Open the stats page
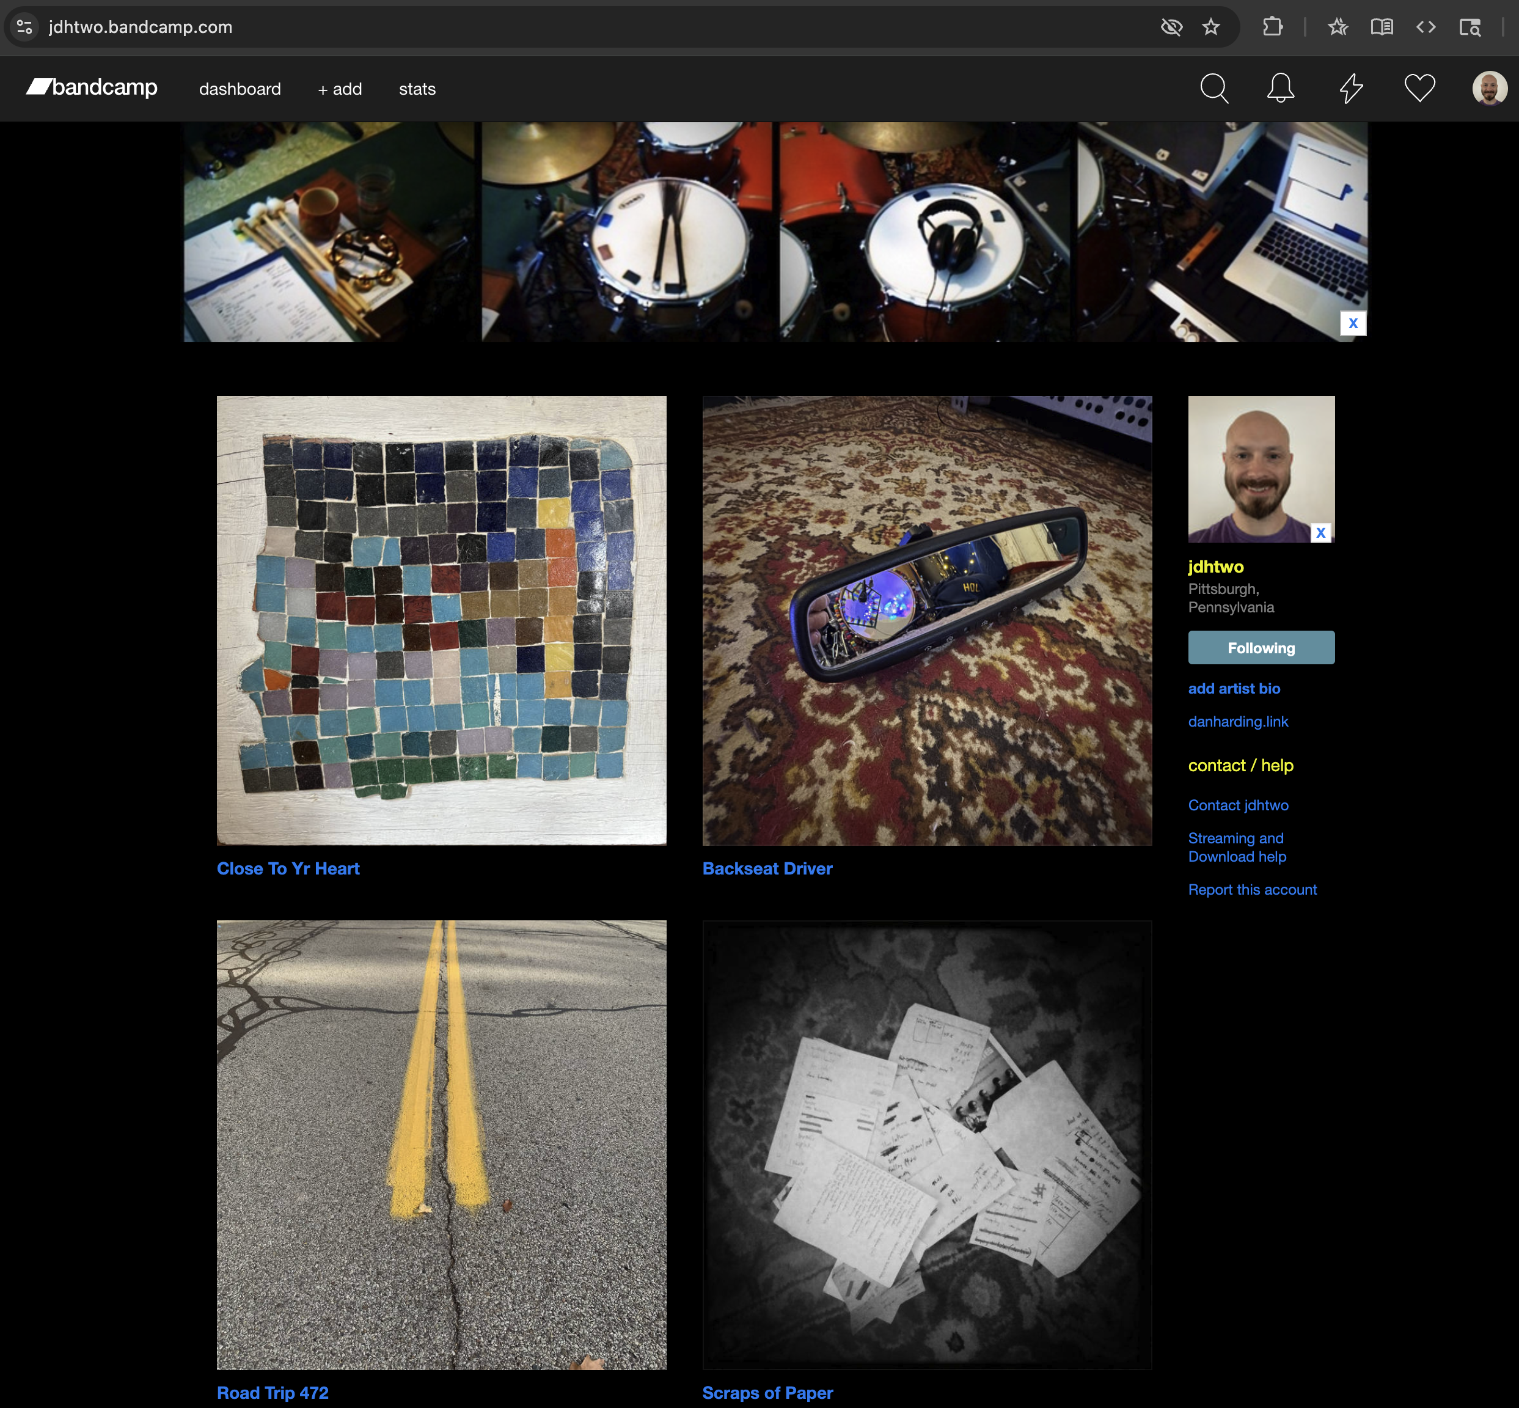The height and width of the screenshot is (1408, 1519). pyautogui.click(x=416, y=89)
